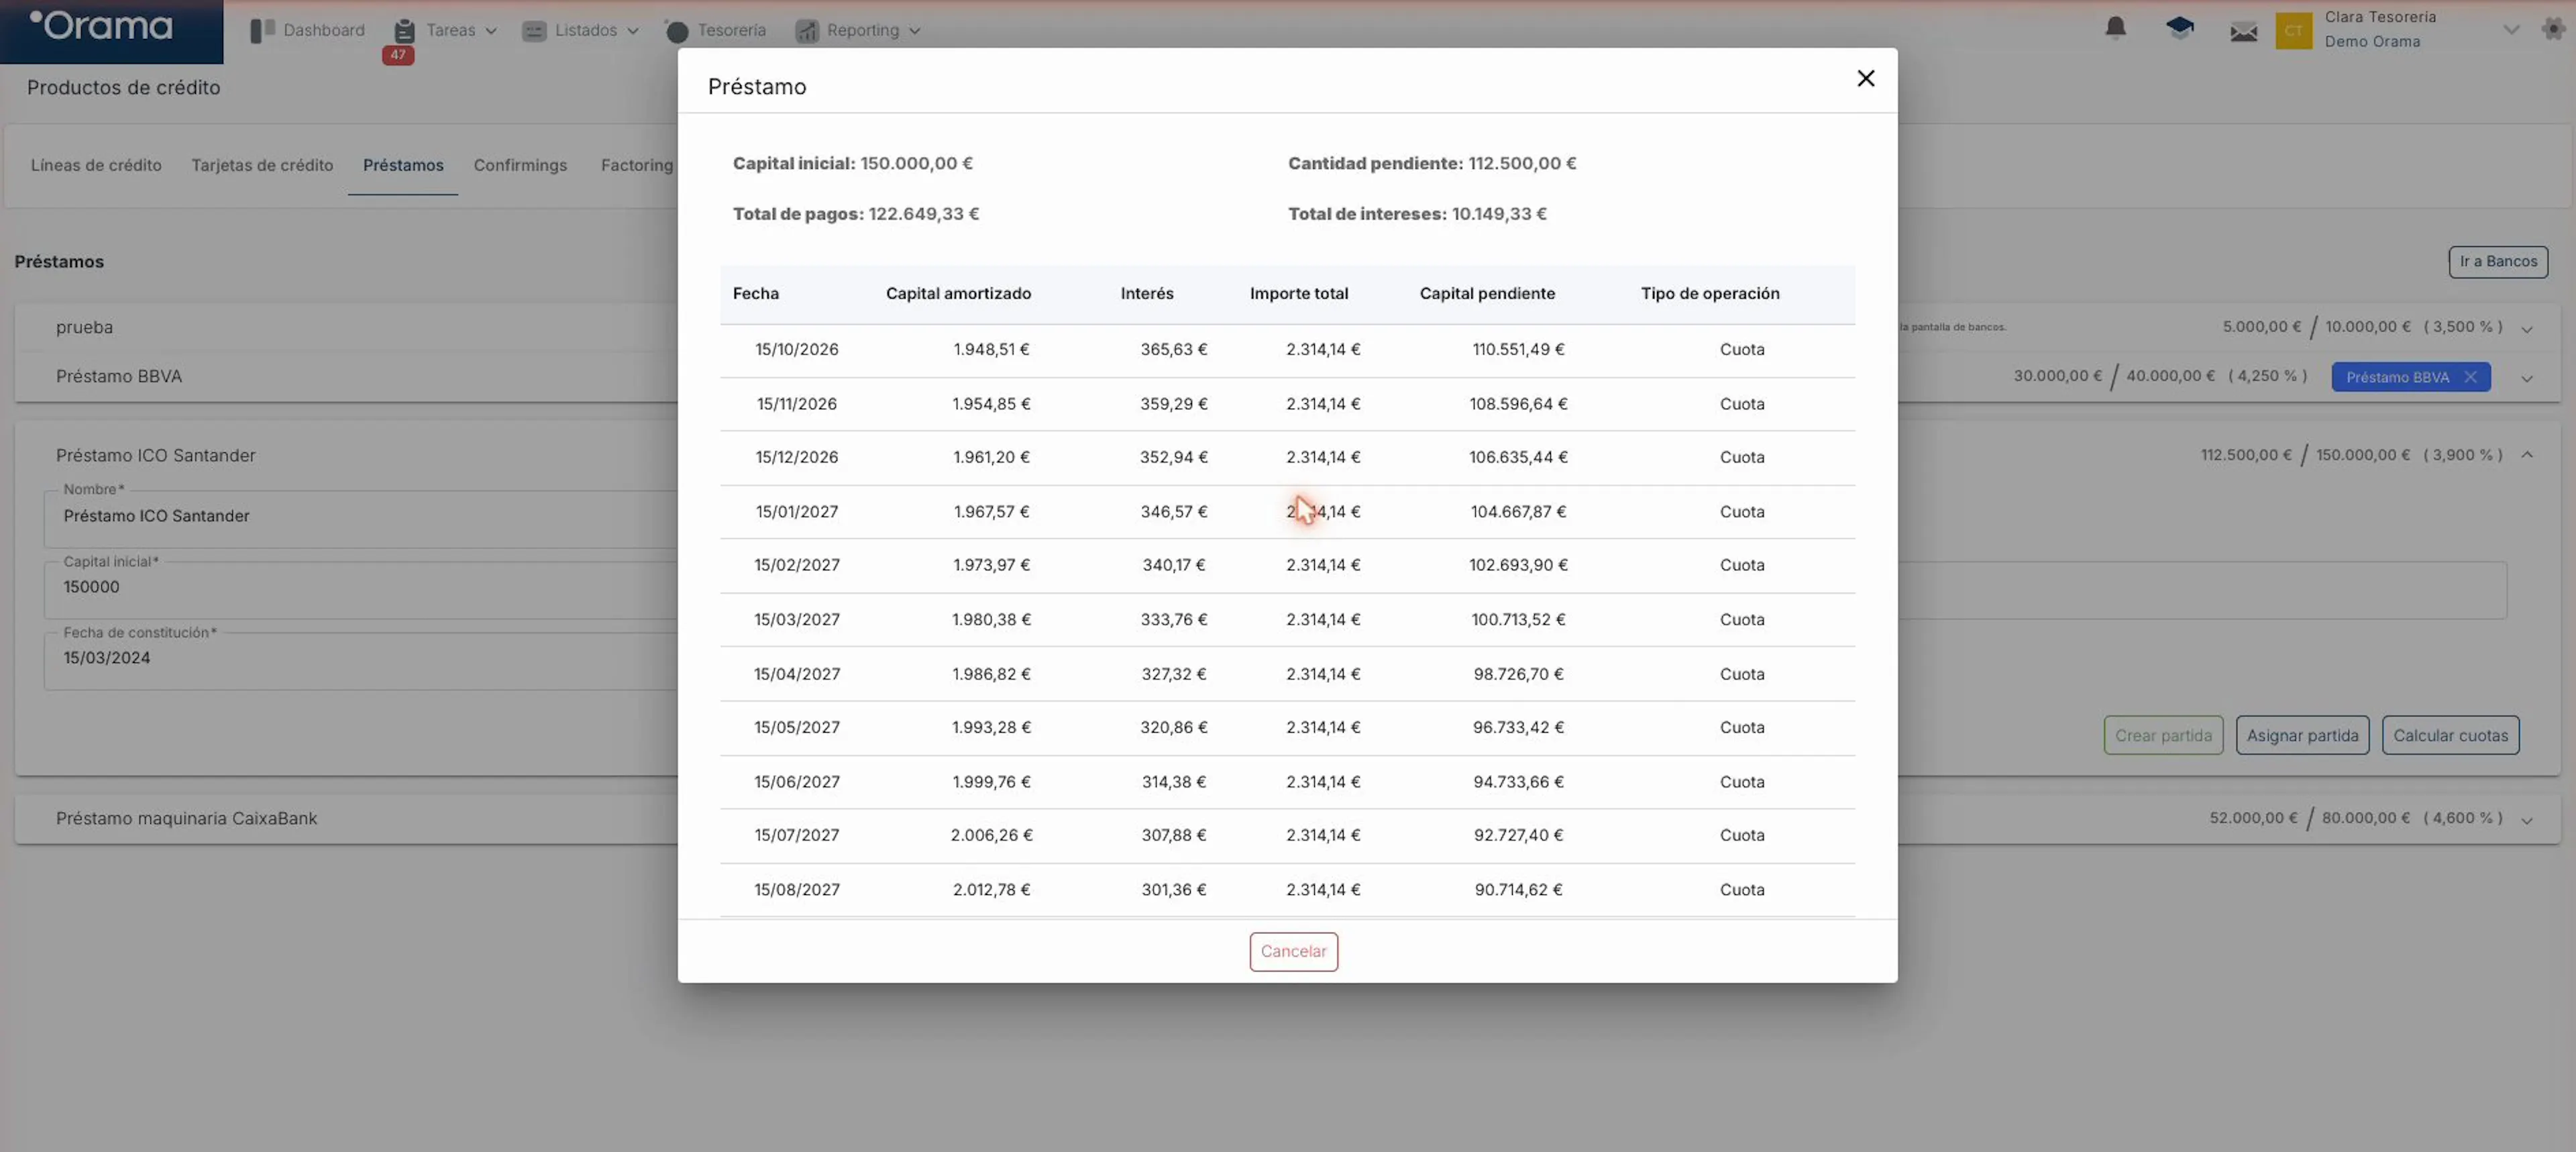Expand the prueba loan row chevron

tap(2526, 329)
